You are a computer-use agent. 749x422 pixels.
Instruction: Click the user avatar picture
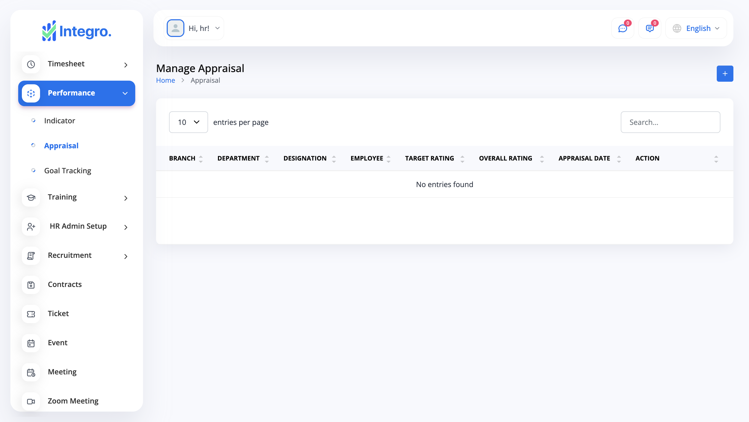175,28
